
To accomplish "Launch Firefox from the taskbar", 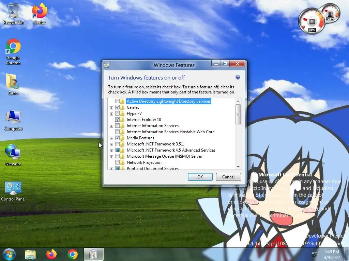I will pos(51,254).
